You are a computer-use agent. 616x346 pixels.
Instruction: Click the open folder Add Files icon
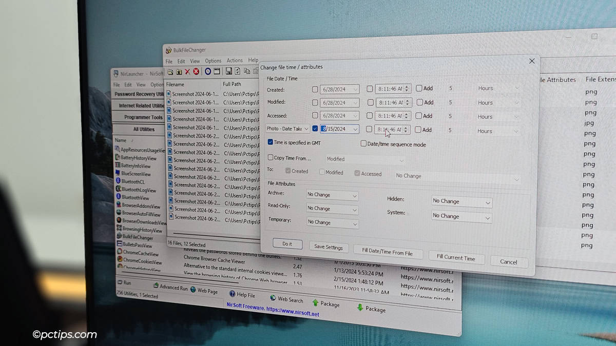click(x=171, y=72)
